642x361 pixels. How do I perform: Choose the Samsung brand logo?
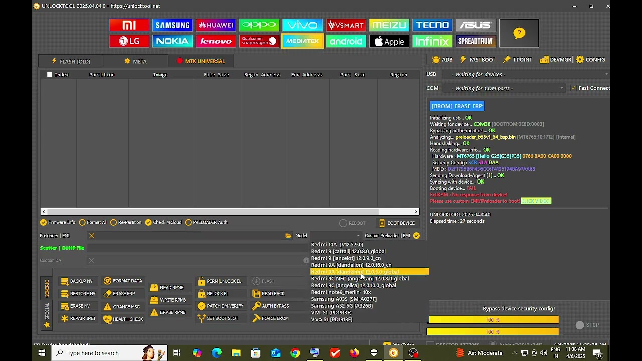pyautogui.click(x=173, y=25)
